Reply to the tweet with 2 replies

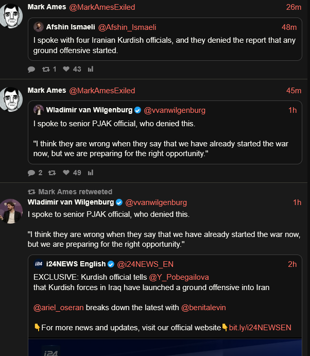point(31,173)
